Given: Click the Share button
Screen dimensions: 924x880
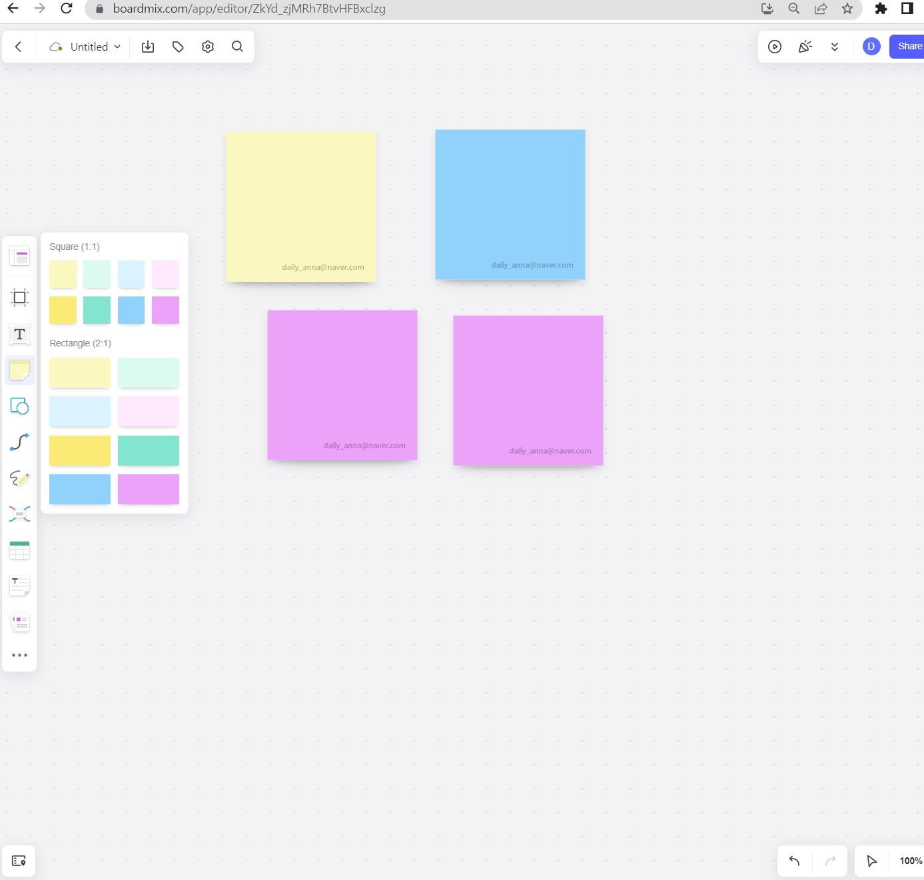Looking at the screenshot, I should (907, 47).
